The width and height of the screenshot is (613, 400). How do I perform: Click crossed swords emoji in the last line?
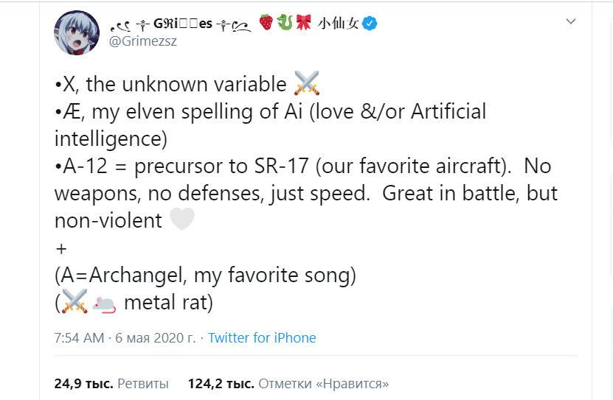pyautogui.click(x=75, y=303)
